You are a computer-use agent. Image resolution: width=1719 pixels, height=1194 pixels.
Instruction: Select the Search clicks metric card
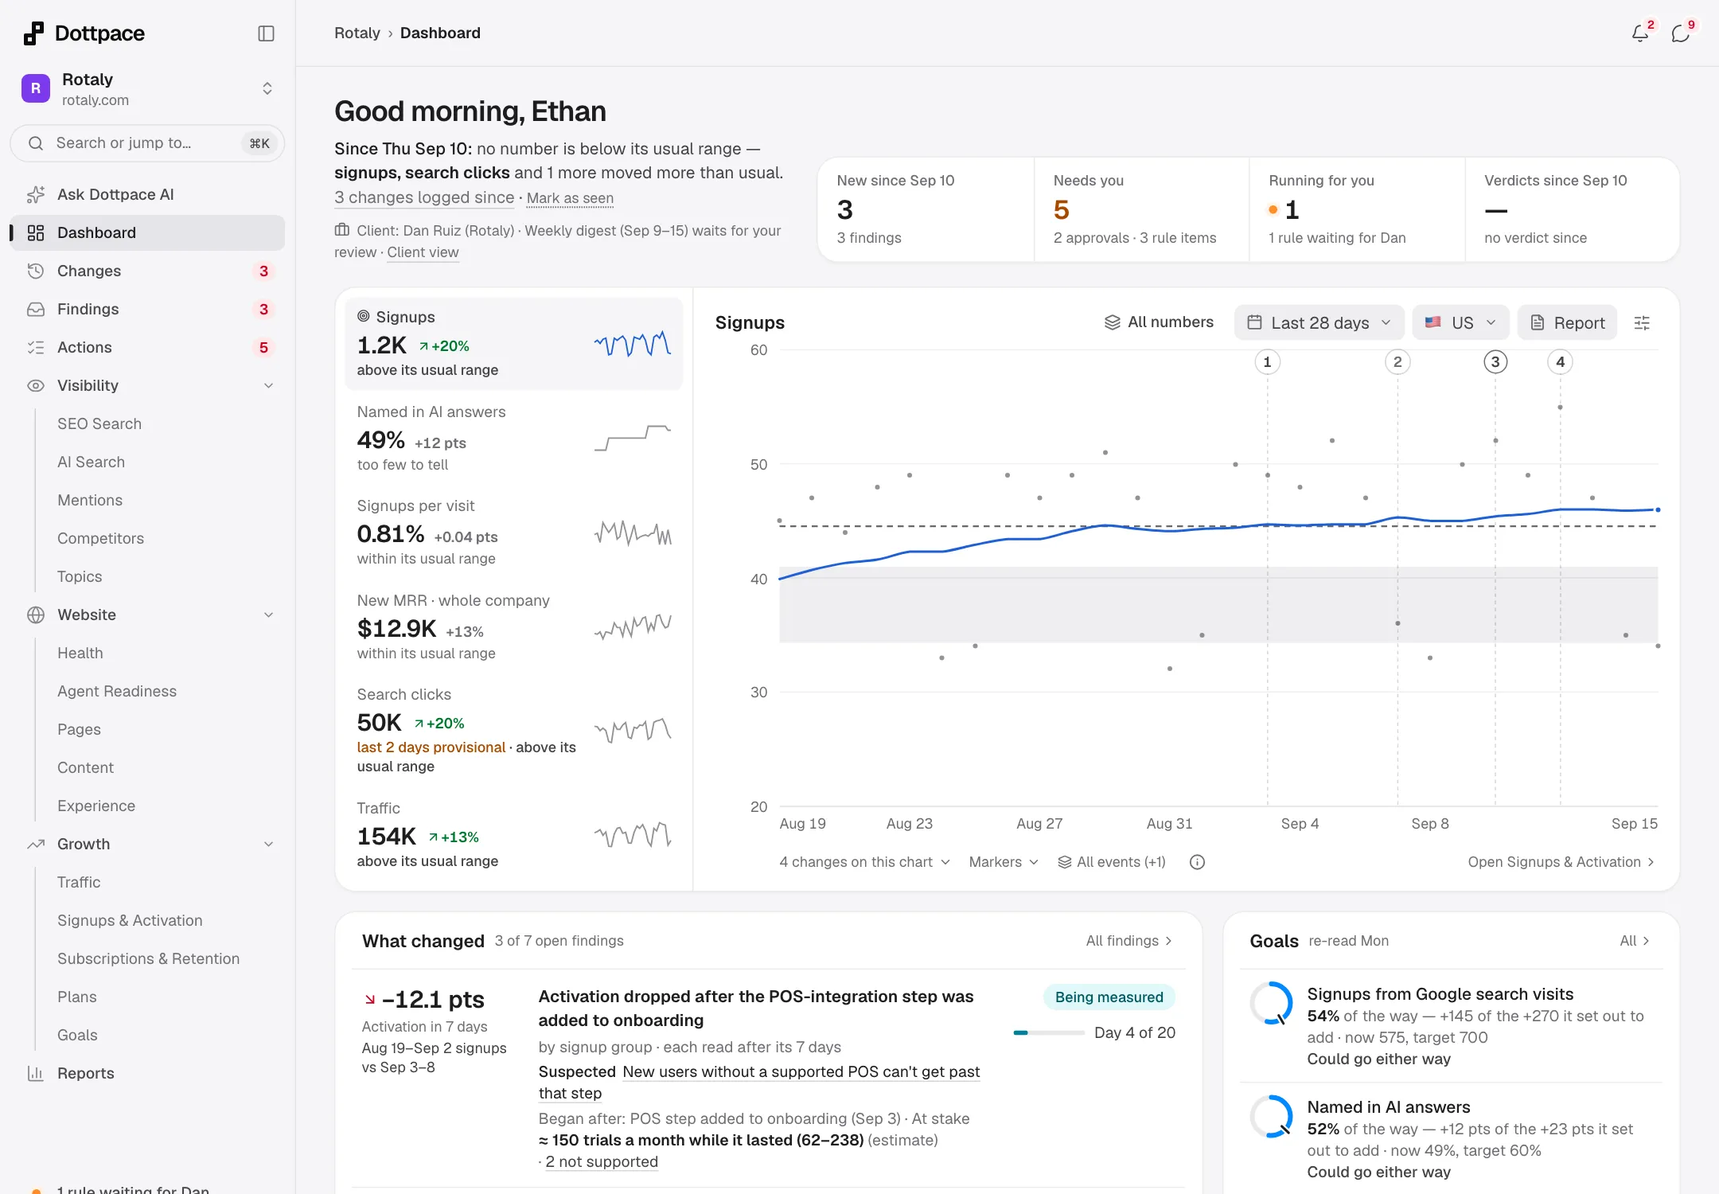coord(514,730)
